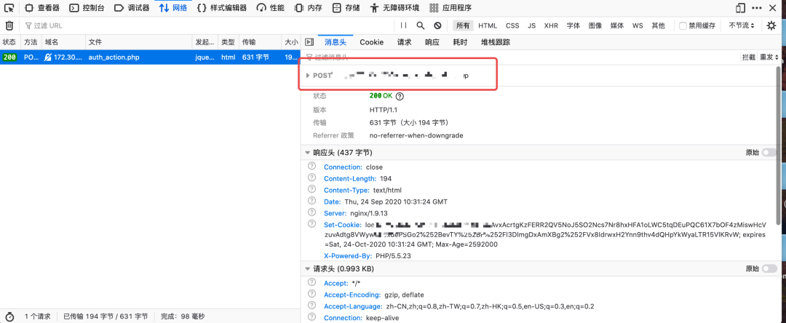Click help icon beside Date header
The width and height of the screenshot is (786, 323).
coord(311,201)
